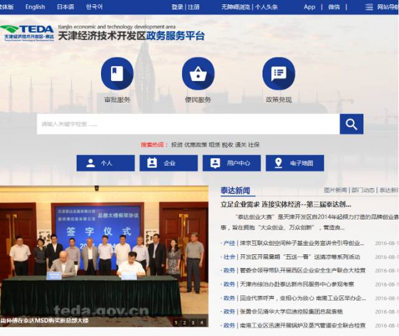Click the 注册 register link
Image resolution: width=399 pixels, height=336 pixels.
coord(194,7)
